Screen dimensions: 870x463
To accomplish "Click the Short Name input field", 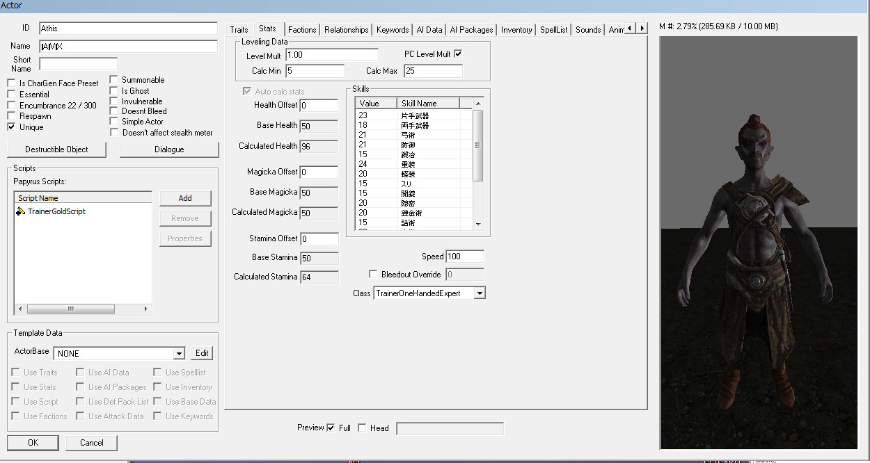I will [78, 64].
